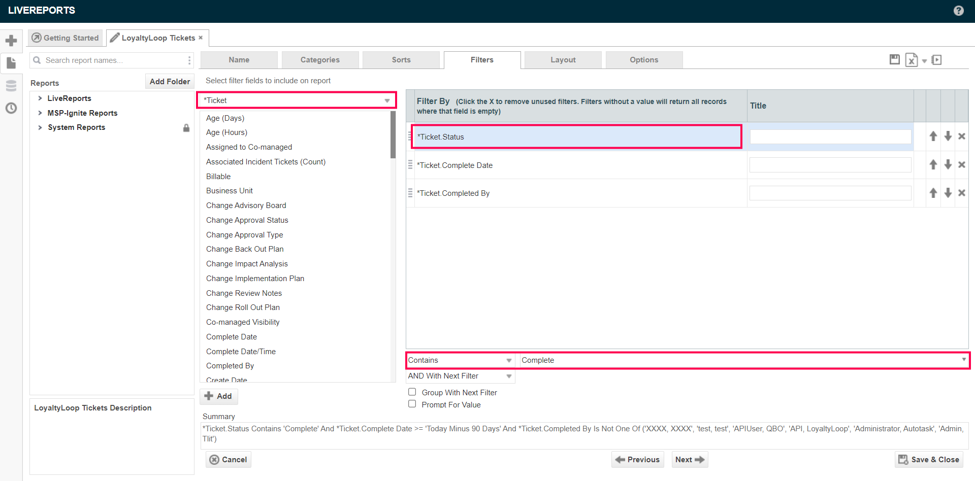Click Title field for Ticket.Status
Viewport: 975px width, 481px height.
(x=830, y=136)
